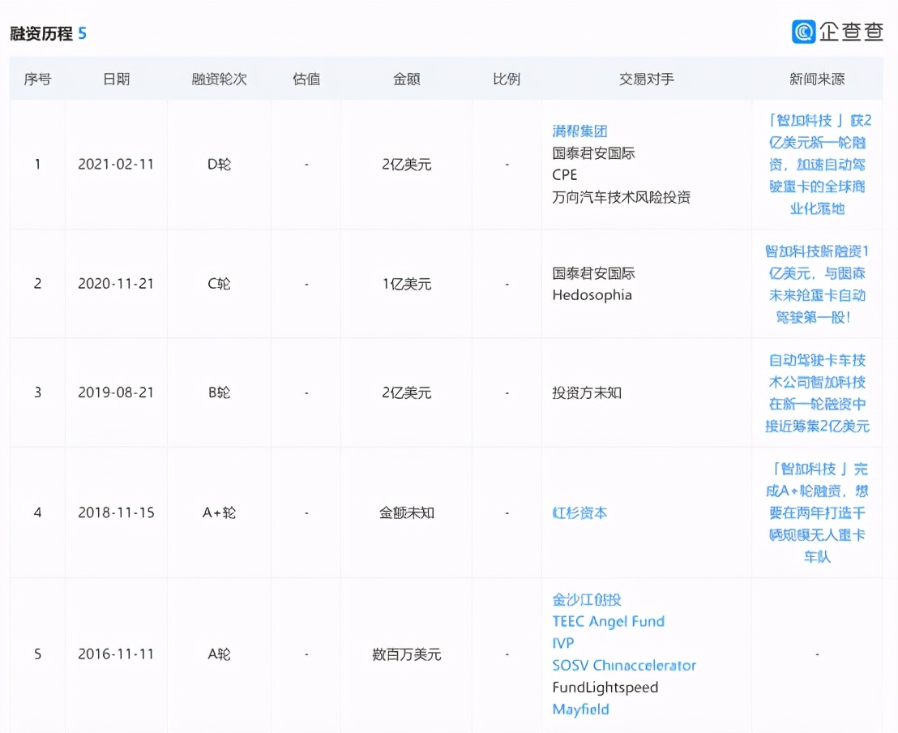Screen dimensions: 898x733
Task: Click the 新闻来源 column header
Action: [x=817, y=79]
